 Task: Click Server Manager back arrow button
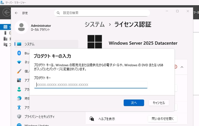click(x=7, y=12)
